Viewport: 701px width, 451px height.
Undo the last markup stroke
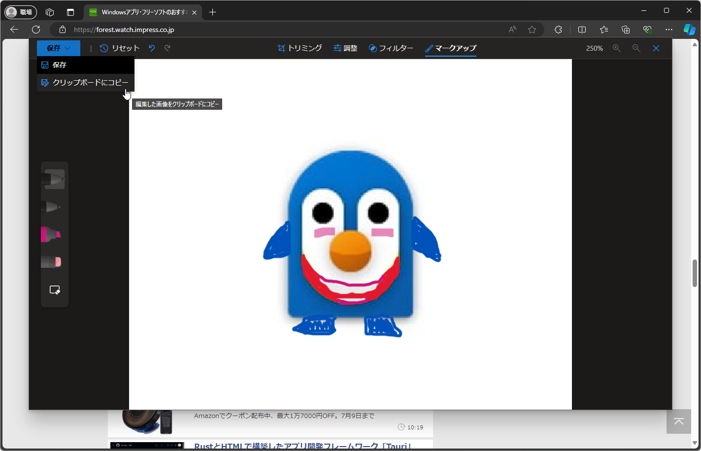pos(151,48)
